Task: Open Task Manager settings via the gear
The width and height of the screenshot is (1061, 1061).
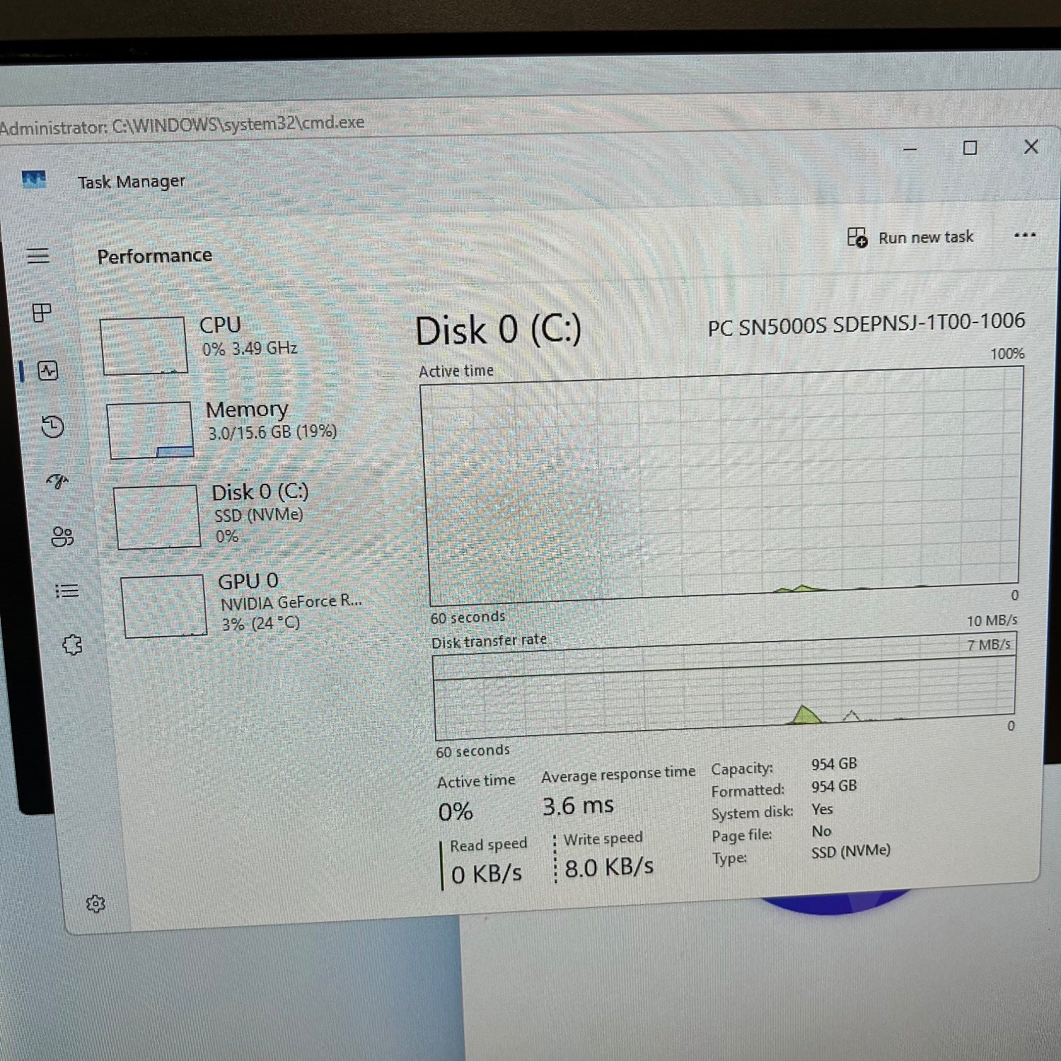Action: coord(97,903)
